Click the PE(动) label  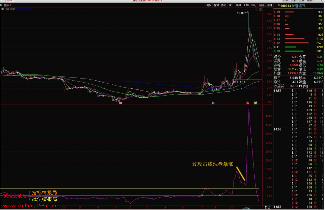pos(303,86)
